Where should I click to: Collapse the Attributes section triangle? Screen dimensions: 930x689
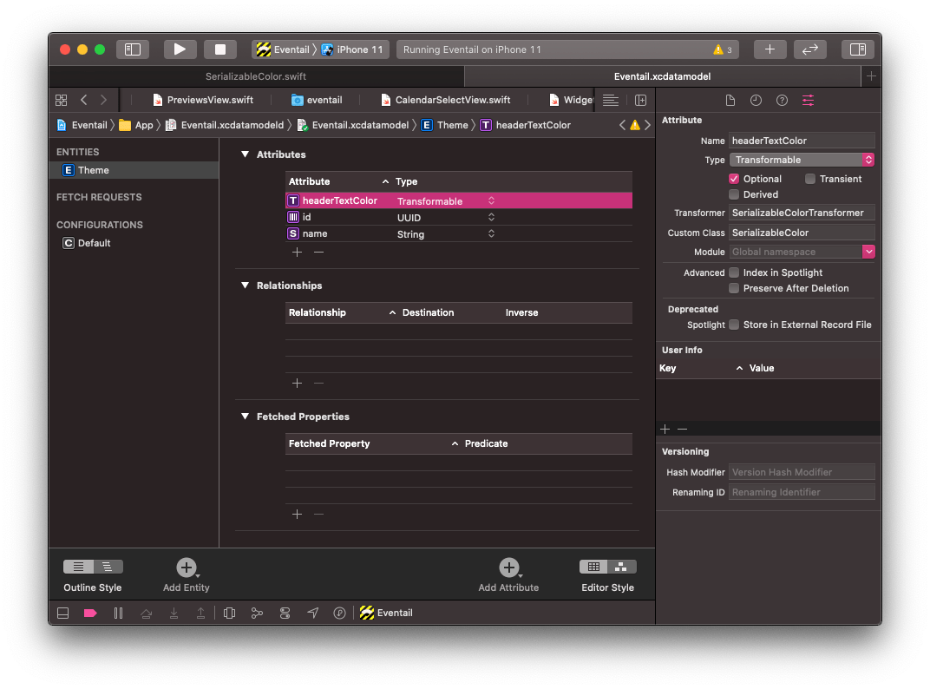[245, 154]
